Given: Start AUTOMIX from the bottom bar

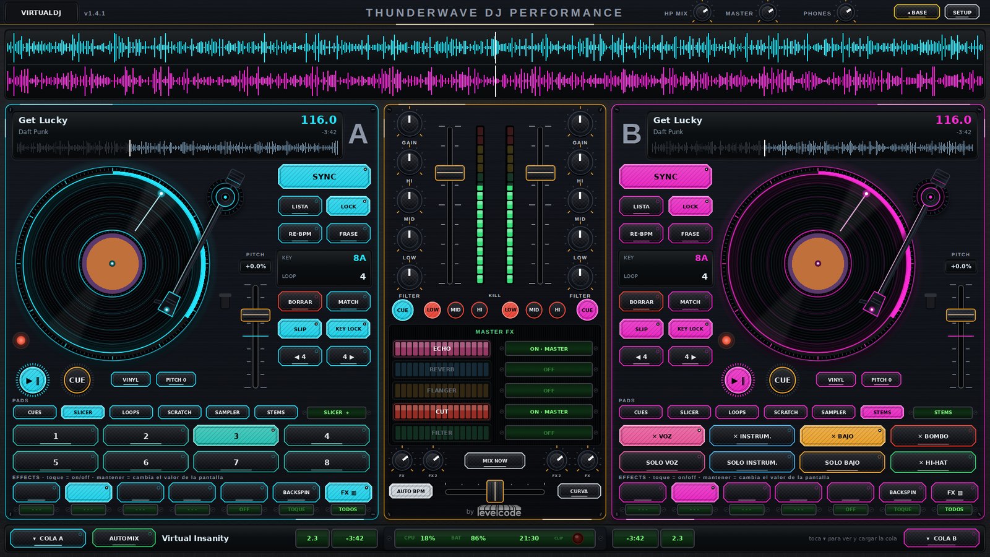Looking at the screenshot, I should (124, 538).
